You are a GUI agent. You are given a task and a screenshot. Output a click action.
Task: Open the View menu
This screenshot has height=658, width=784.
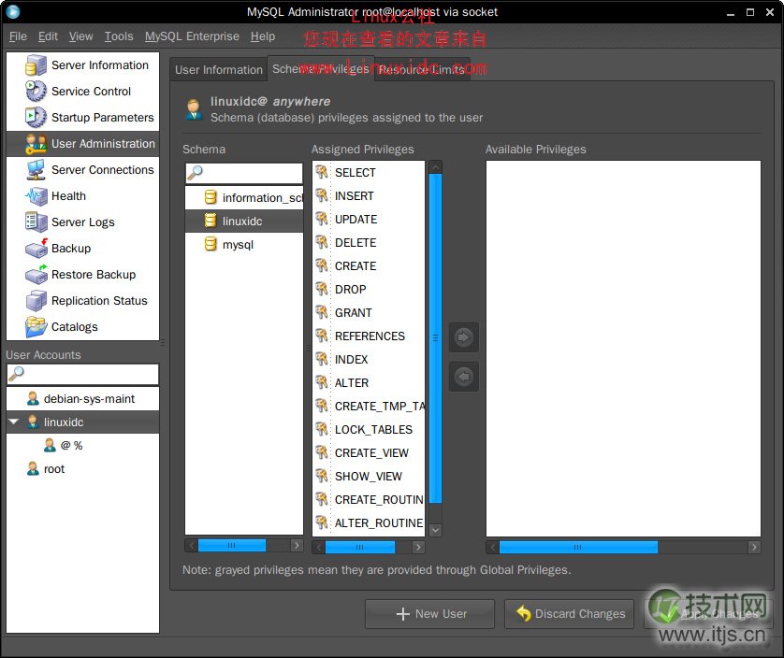pyautogui.click(x=81, y=36)
